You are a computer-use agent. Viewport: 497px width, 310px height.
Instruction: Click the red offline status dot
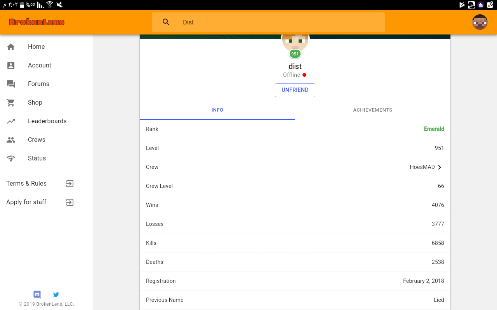304,75
